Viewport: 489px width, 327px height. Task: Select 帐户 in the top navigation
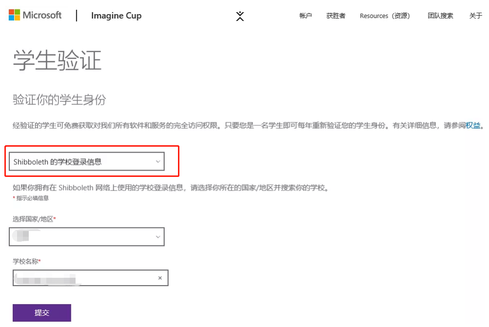pos(305,15)
